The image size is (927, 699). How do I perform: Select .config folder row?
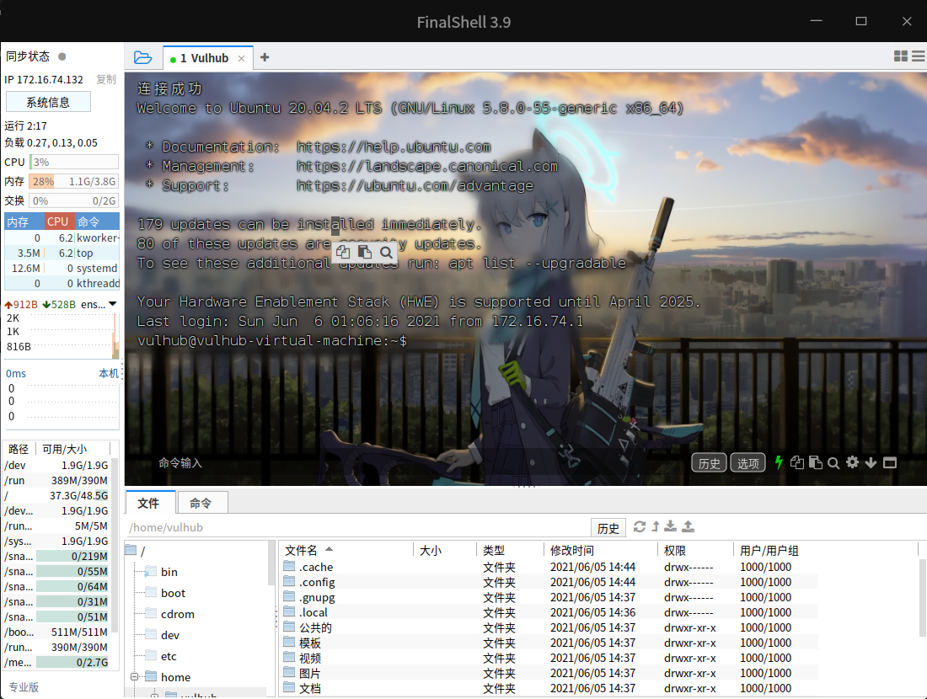pos(549,582)
